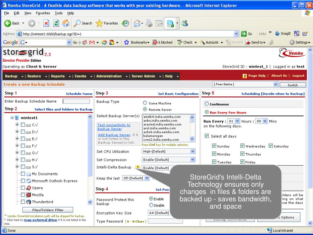Open the Peer Name dropdown

[x=275, y=84]
